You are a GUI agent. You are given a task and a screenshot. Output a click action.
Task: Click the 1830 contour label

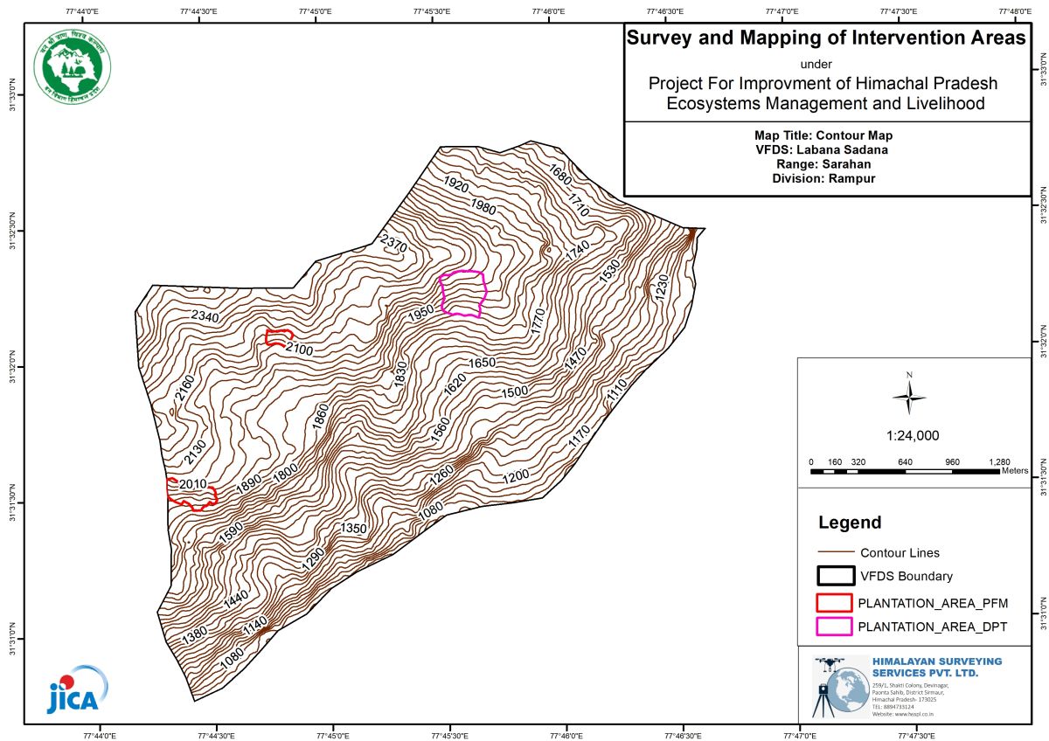[x=401, y=376]
